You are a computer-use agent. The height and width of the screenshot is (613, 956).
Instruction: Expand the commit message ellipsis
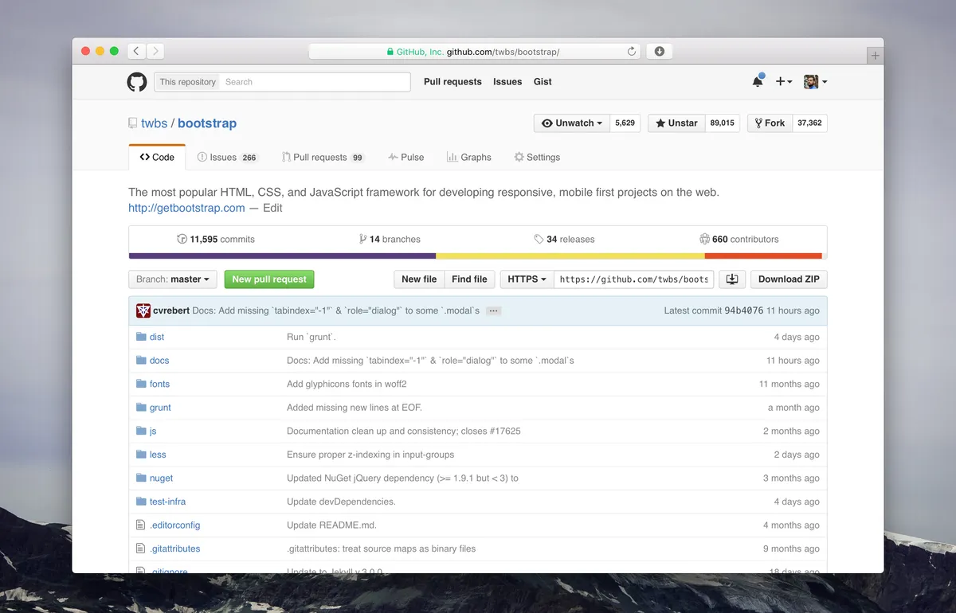click(x=493, y=311)
